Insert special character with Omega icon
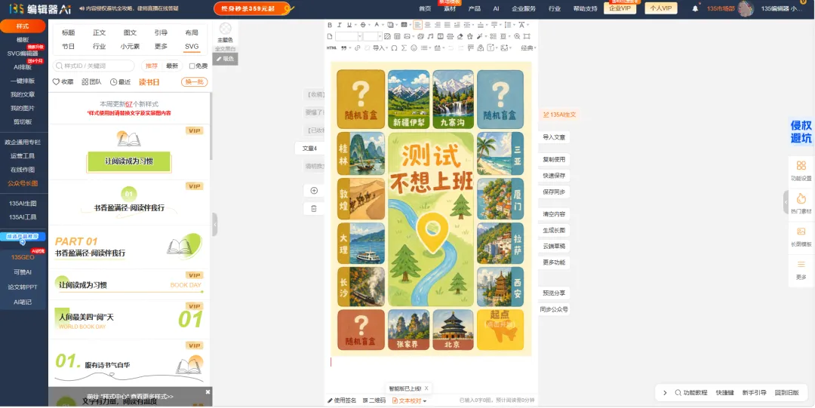The image size is (815, 408). pyautogui.click(x=394, y=48)
